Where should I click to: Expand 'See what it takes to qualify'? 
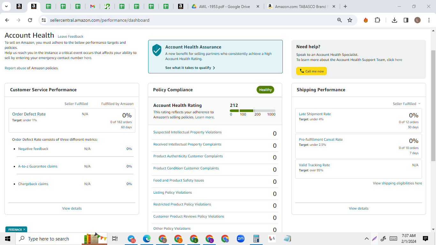pos(190,68)
